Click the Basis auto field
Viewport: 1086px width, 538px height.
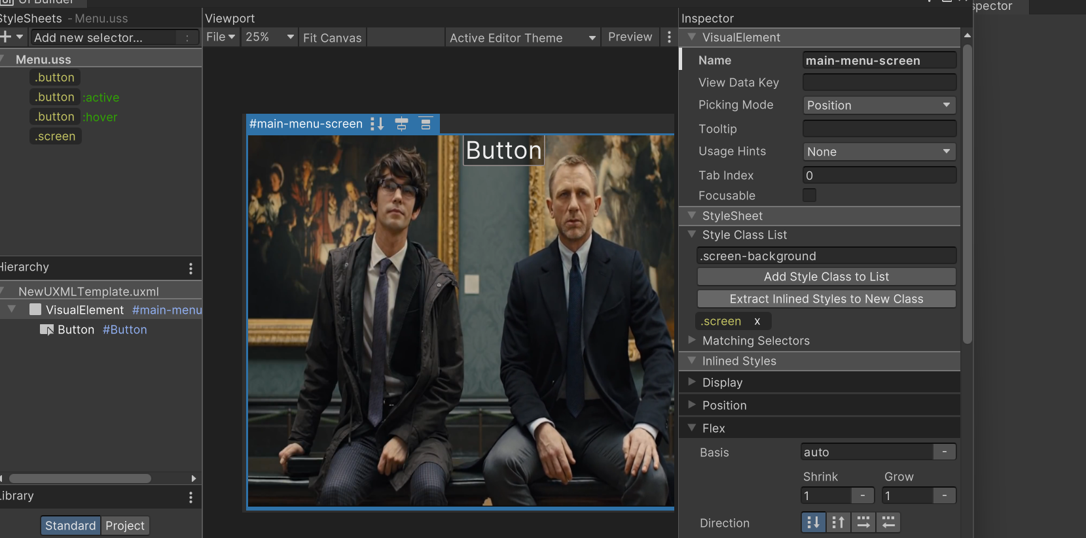866,452
